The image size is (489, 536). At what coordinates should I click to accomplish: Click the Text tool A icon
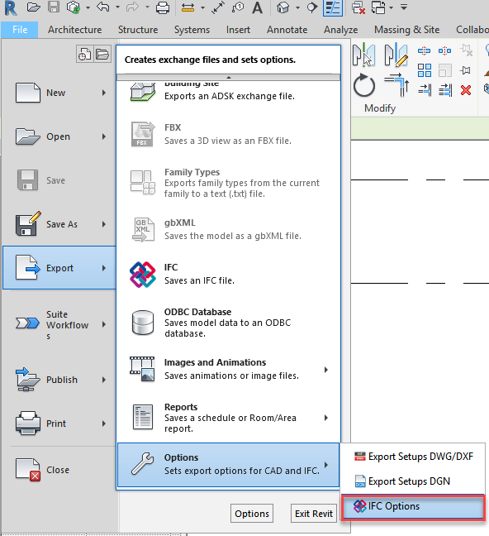coord(257,7)
